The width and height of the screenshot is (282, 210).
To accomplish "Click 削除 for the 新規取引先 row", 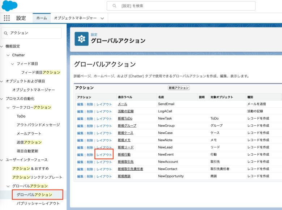I will (x=90, y=162).
